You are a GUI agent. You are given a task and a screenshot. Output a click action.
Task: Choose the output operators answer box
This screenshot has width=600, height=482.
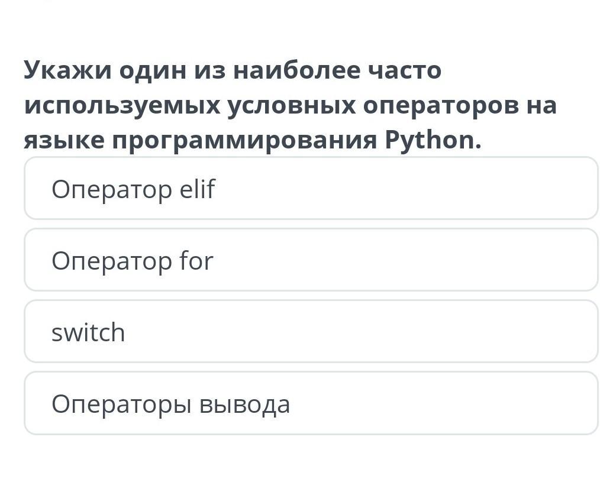[x=311, y=403]
